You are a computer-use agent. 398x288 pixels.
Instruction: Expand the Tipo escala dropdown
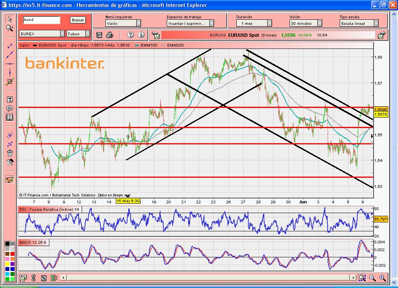coord(376,23)
